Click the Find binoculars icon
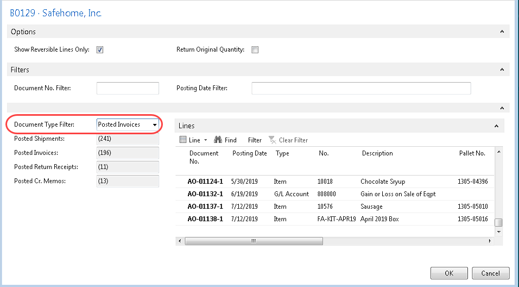This screenshot has height=287, width=519. click(219, 140)
